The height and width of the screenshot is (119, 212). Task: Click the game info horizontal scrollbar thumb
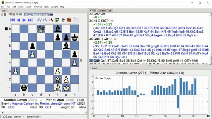[x=32, y=113]
